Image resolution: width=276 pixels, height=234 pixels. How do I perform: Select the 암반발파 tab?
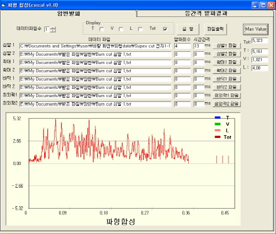[x=68, y=13]
